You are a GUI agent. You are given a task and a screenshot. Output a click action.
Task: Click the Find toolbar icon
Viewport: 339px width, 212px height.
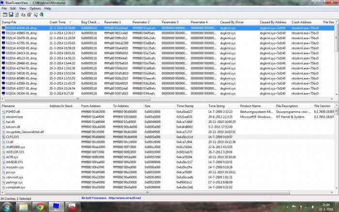click(35, 15)
